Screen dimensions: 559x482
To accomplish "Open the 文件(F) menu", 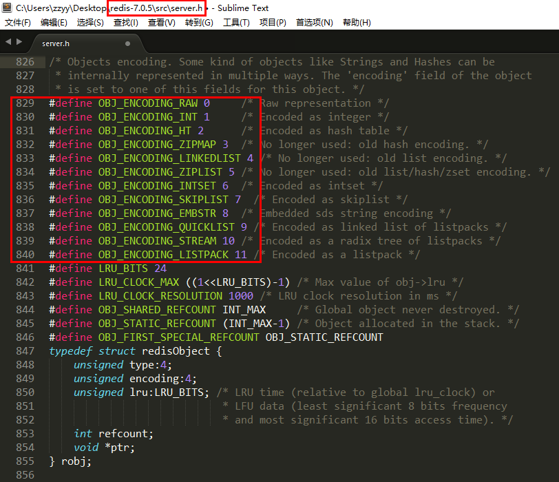I will pos(17,23).
